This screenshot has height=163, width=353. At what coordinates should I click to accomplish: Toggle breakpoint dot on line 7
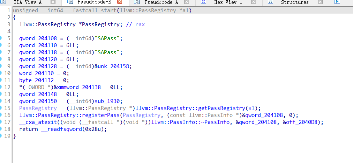pos(1,52)
